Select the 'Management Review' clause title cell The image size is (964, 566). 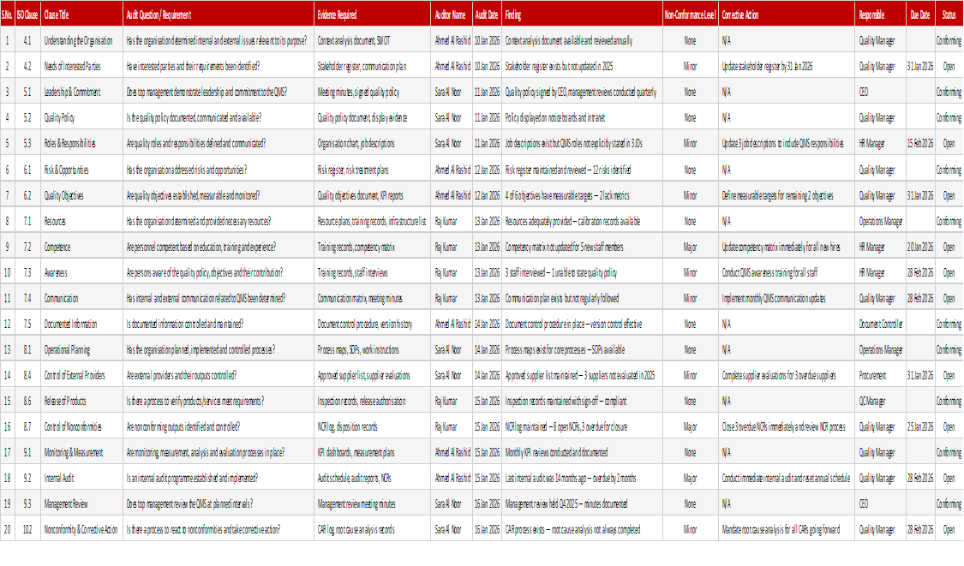click(81, 503)
